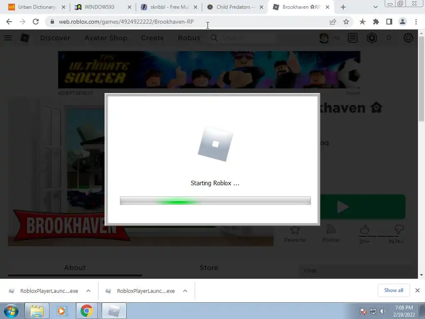This screenshot has height=319, width=425.
Task: Like the game with thumbs up
Action: point(364,229)
